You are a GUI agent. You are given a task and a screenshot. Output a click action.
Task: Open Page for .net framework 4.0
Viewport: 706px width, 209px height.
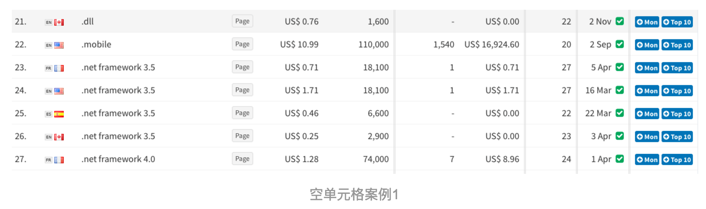coord(242,159)
